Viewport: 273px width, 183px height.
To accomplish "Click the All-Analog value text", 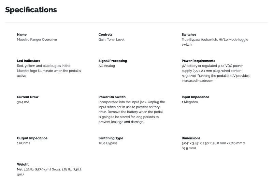I will (107, 66).
